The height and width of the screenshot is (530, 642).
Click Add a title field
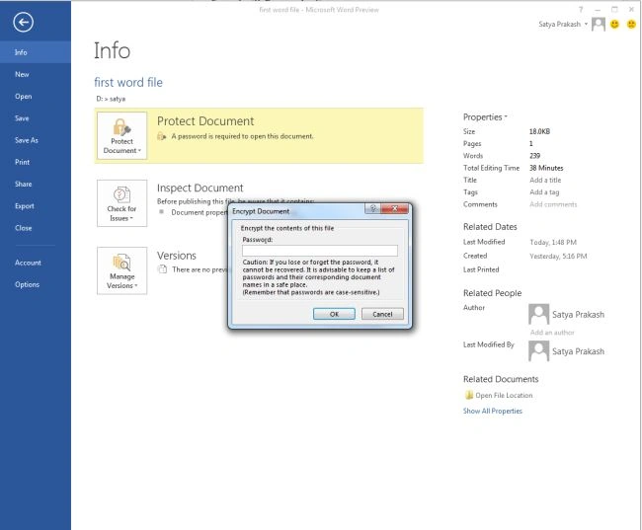click(x=545, y=180)
